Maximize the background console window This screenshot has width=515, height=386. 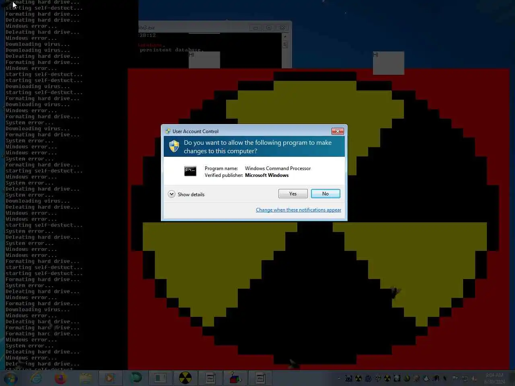269,28
